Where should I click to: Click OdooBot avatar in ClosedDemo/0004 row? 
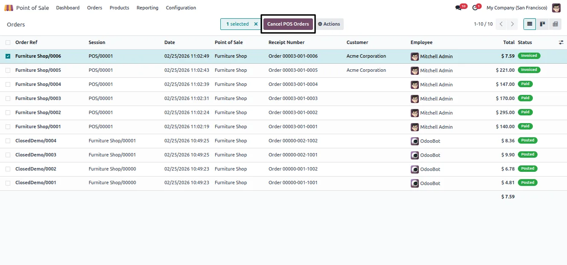(415, 141)
